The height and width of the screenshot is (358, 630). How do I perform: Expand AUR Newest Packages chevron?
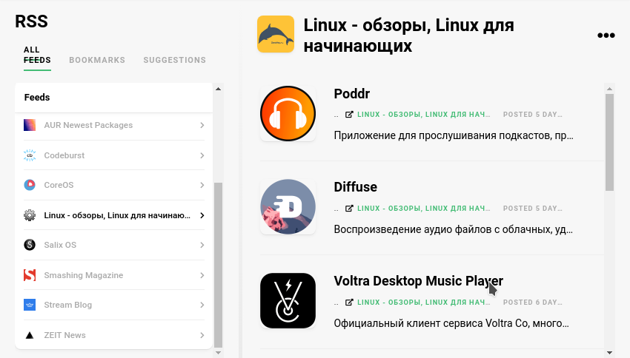point(202,125)
